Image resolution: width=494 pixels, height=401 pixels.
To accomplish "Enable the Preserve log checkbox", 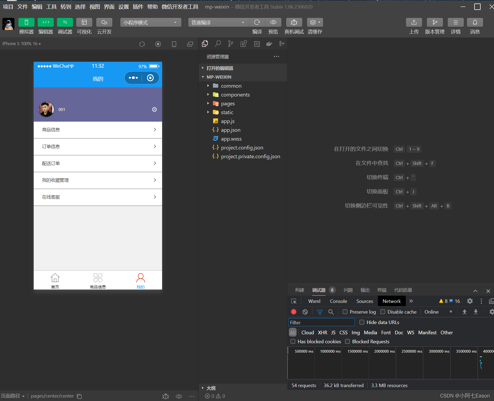I will (x=345, y=312).
